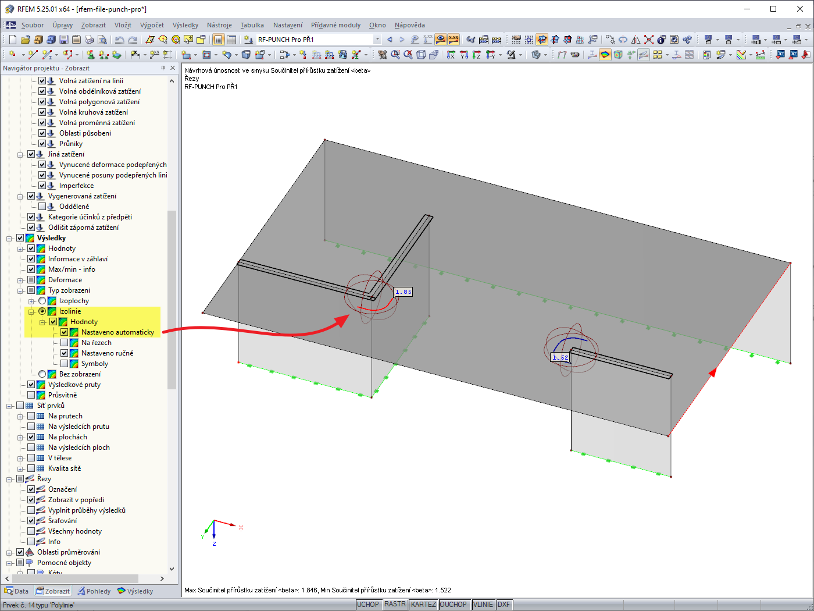Screen dimensions: 814x611
Task: Expand the 'Oblasti průměrování' tree node
Action: click(x=9, y=552)
